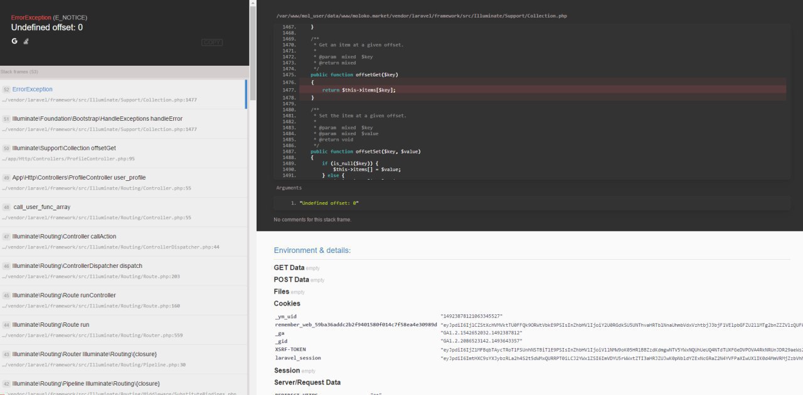Image resolution: width=803 pixels, height=395 pixels.
Task: Select frame 45 Route runController
Action: click(x=124, y=300)
